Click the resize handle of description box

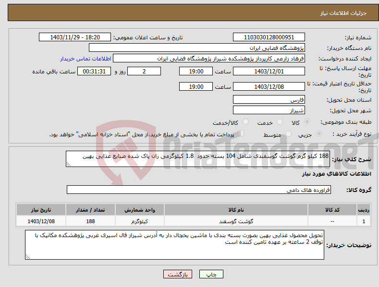pos(69,164)
